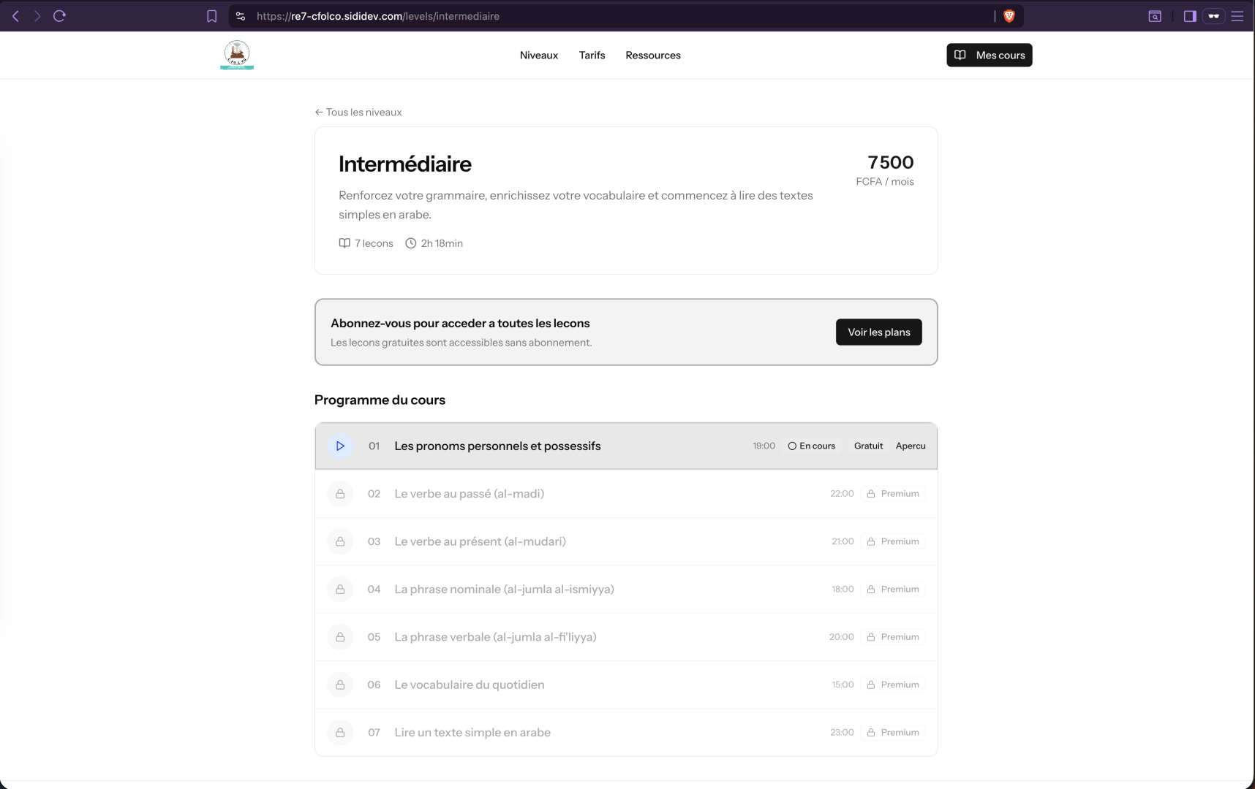Image resolution: width=1255 pixels, height=789 pixels.
Task: Go back via Tous les niveaux link
Action: tap(358, 112)
